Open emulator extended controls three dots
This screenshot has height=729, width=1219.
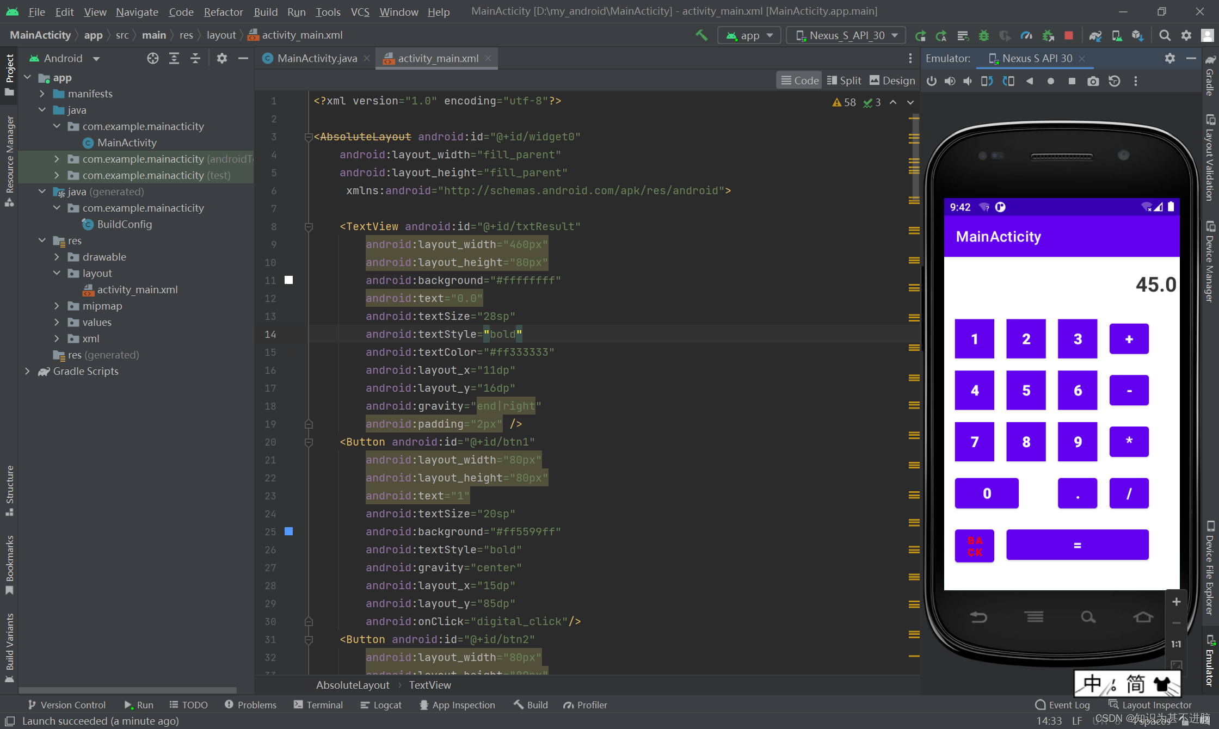pos(1136,81)
